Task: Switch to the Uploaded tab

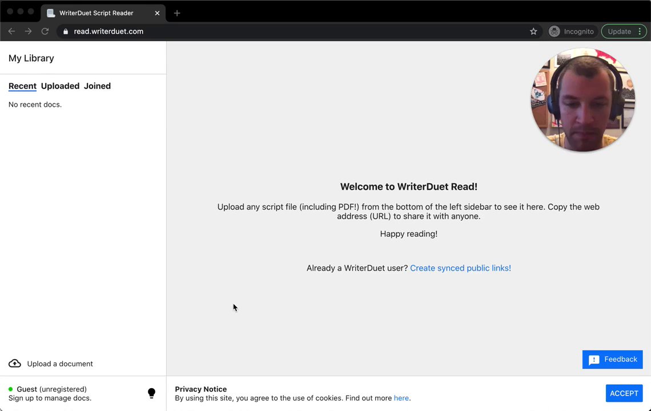Action: click(x=60, y=86)
